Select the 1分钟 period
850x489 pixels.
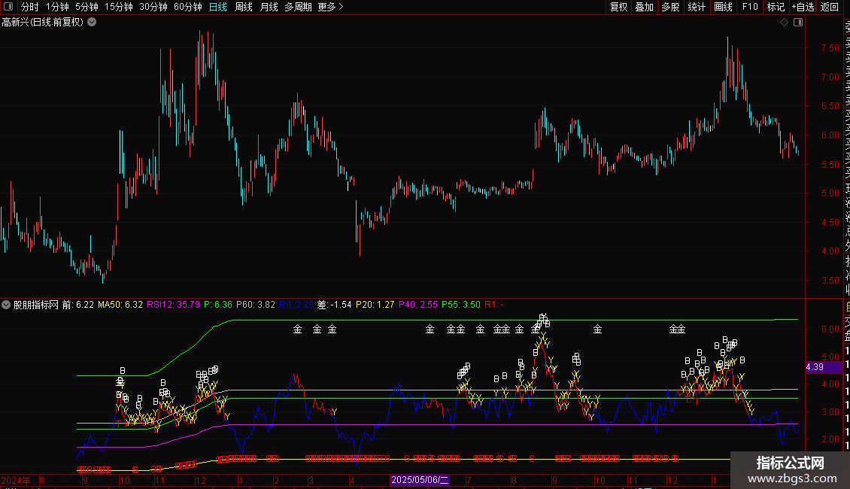tap(57, 7)
